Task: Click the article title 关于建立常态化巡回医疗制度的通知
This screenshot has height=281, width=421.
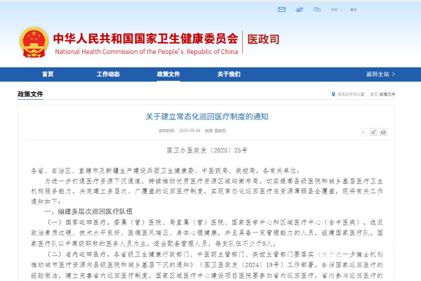Action: (x=207, y=117)
